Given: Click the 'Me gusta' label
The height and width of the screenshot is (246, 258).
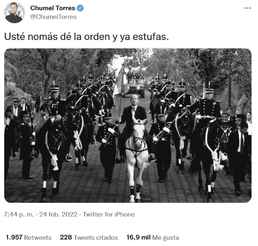Looking at the screenshot, I should tap(166, 238).
